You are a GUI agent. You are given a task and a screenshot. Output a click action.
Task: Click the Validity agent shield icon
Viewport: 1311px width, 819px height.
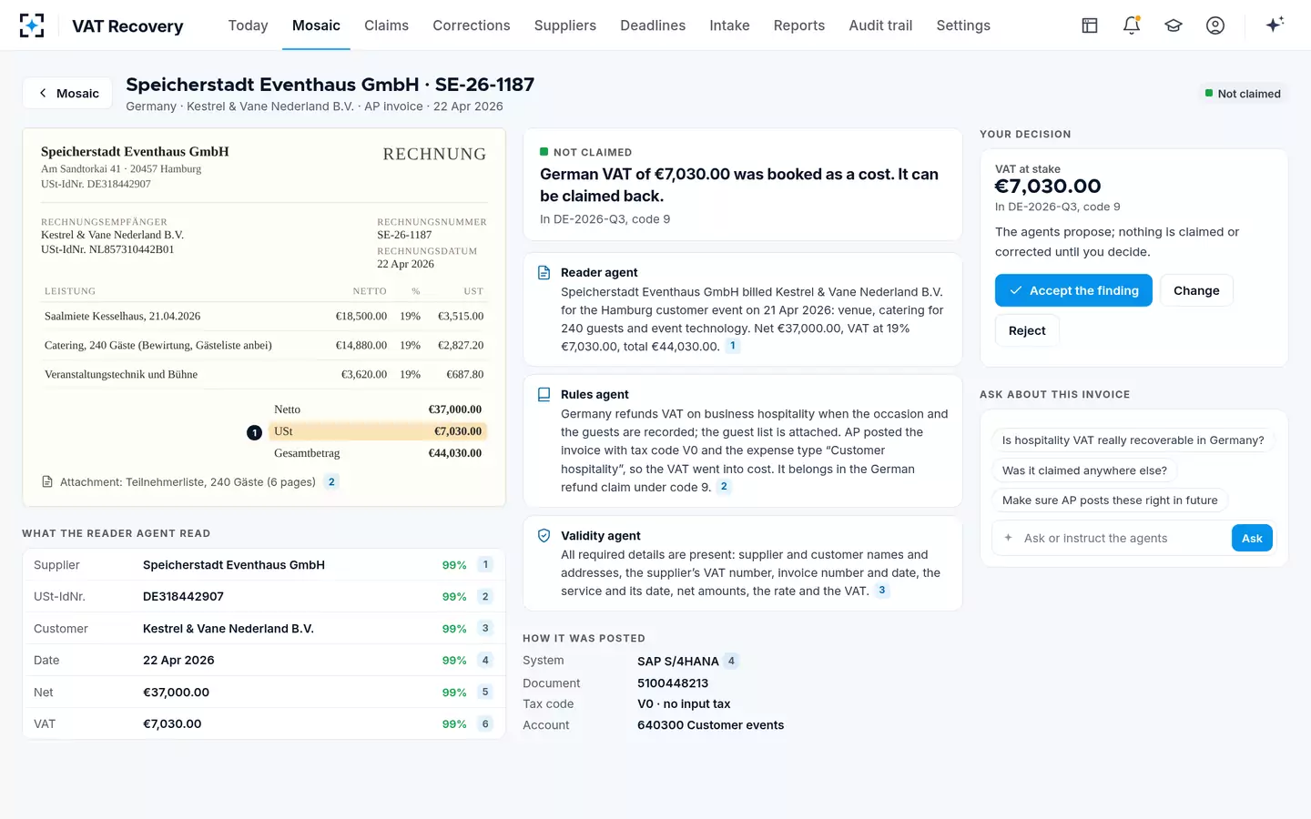(x=544, y=535)
